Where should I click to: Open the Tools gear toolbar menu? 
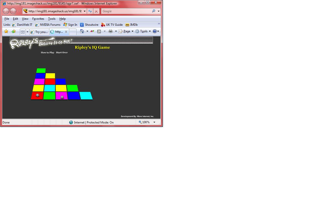pyautogui.click(x=143, y=31)
